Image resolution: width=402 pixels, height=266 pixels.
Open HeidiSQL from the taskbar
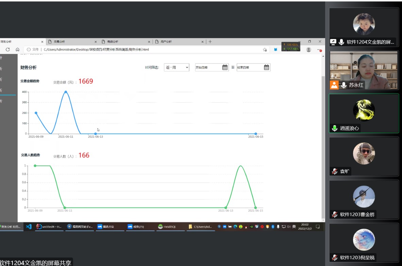coord(167,227)
